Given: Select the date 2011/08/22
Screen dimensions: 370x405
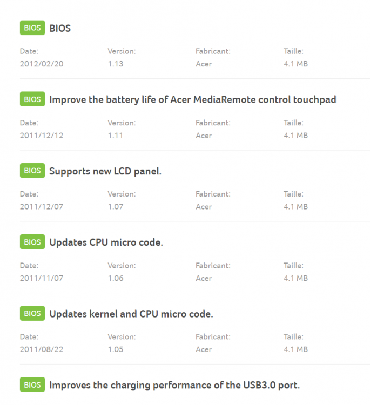Looking at the screenshot, I should tap(42, 349).
